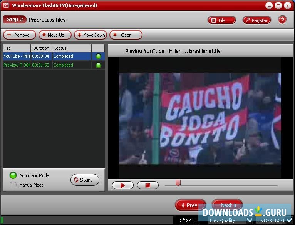Click the Remove button
295x225 pixels.
(19, 35)
